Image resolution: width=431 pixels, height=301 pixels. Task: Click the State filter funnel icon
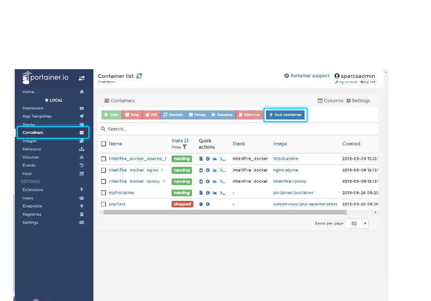tap(185, 147)
